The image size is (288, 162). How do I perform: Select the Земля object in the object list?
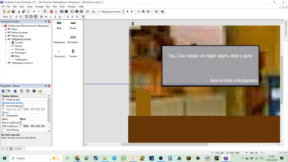(x=73, y=25)
